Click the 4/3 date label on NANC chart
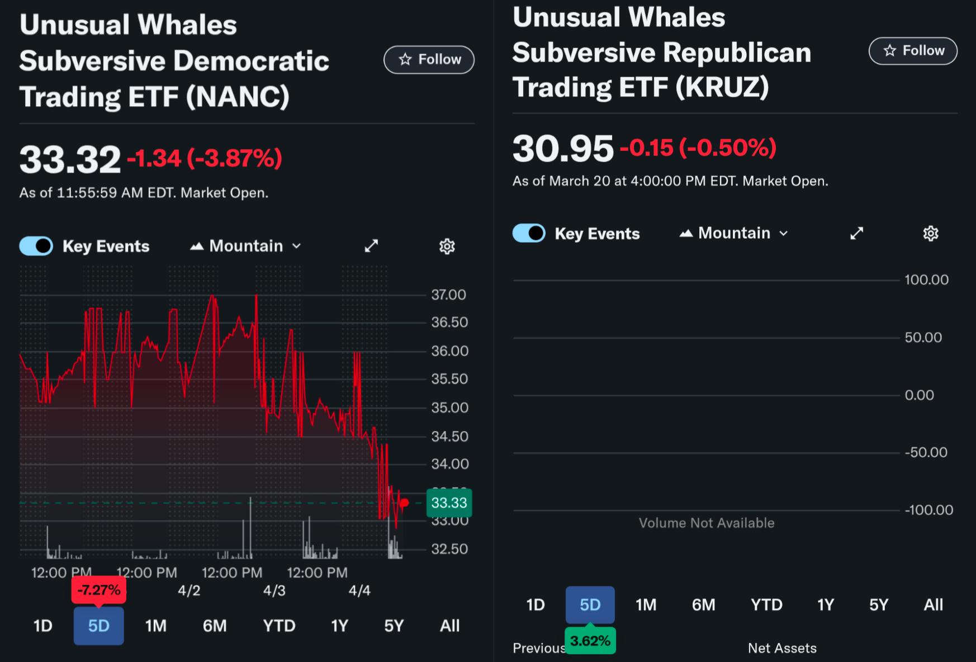Screen dimensions: 976x662 pyautogui.click(x=274, y=590)
